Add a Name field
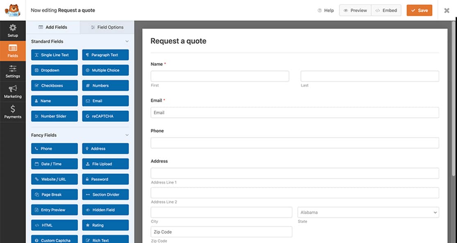The width and height of the screenshot is (457, 243). (x=54, y=101)
